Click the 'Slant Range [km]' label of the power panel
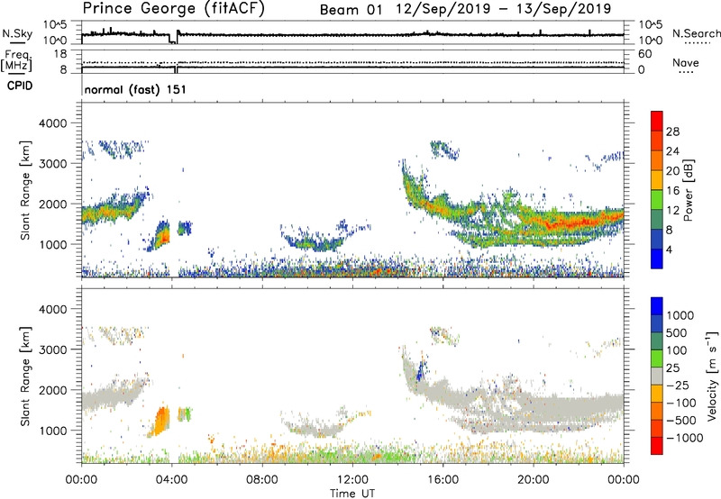Viewport: 721px width, 499px height. [25, 190]
